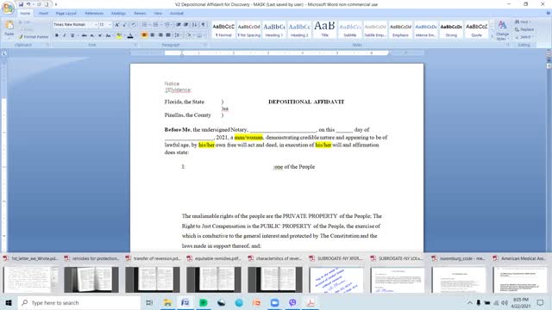Undo the last action
This screenshot has height=310, width=552.
pos(28,4)
